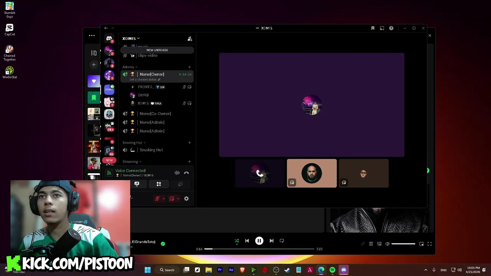491x276 pixels.
Task: Click the invite members icon beside XOMIS
Action: click(189, 39)
